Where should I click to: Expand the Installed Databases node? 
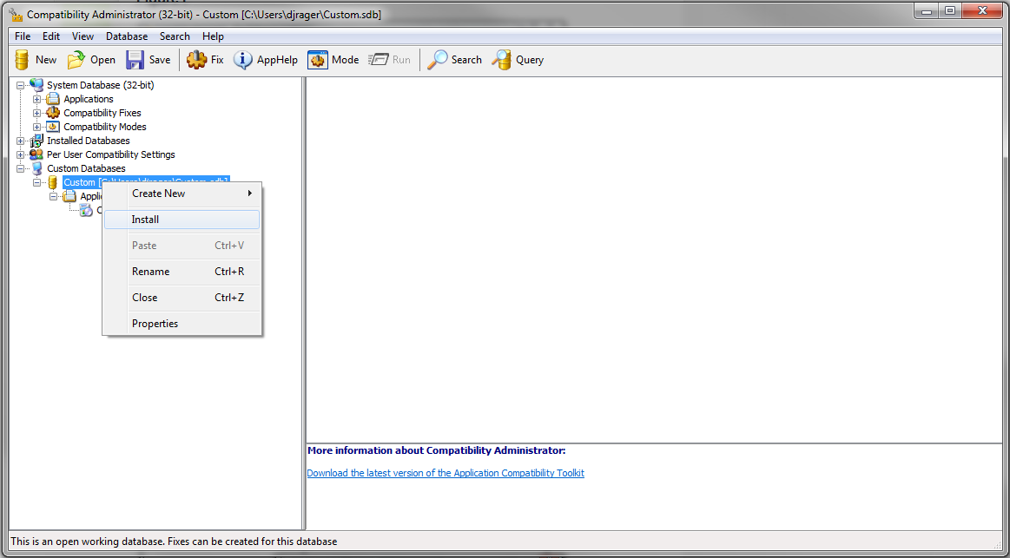[21, 141]
